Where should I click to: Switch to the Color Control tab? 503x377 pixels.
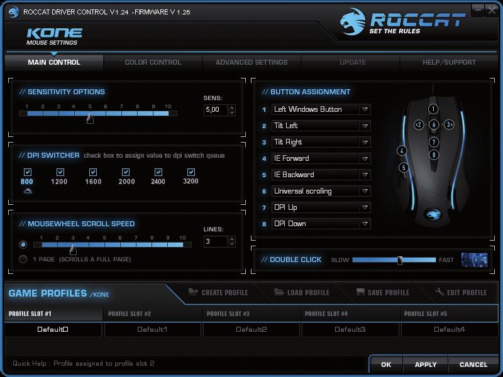153,62
